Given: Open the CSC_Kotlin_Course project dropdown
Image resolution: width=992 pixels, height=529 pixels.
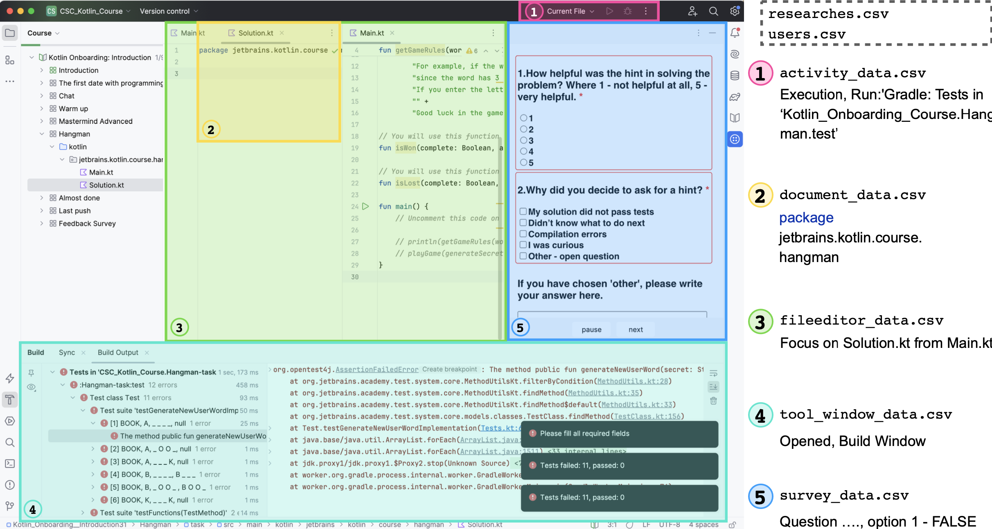Looking at the screenshot, I should pyautogui.click(x=88, y=11).
